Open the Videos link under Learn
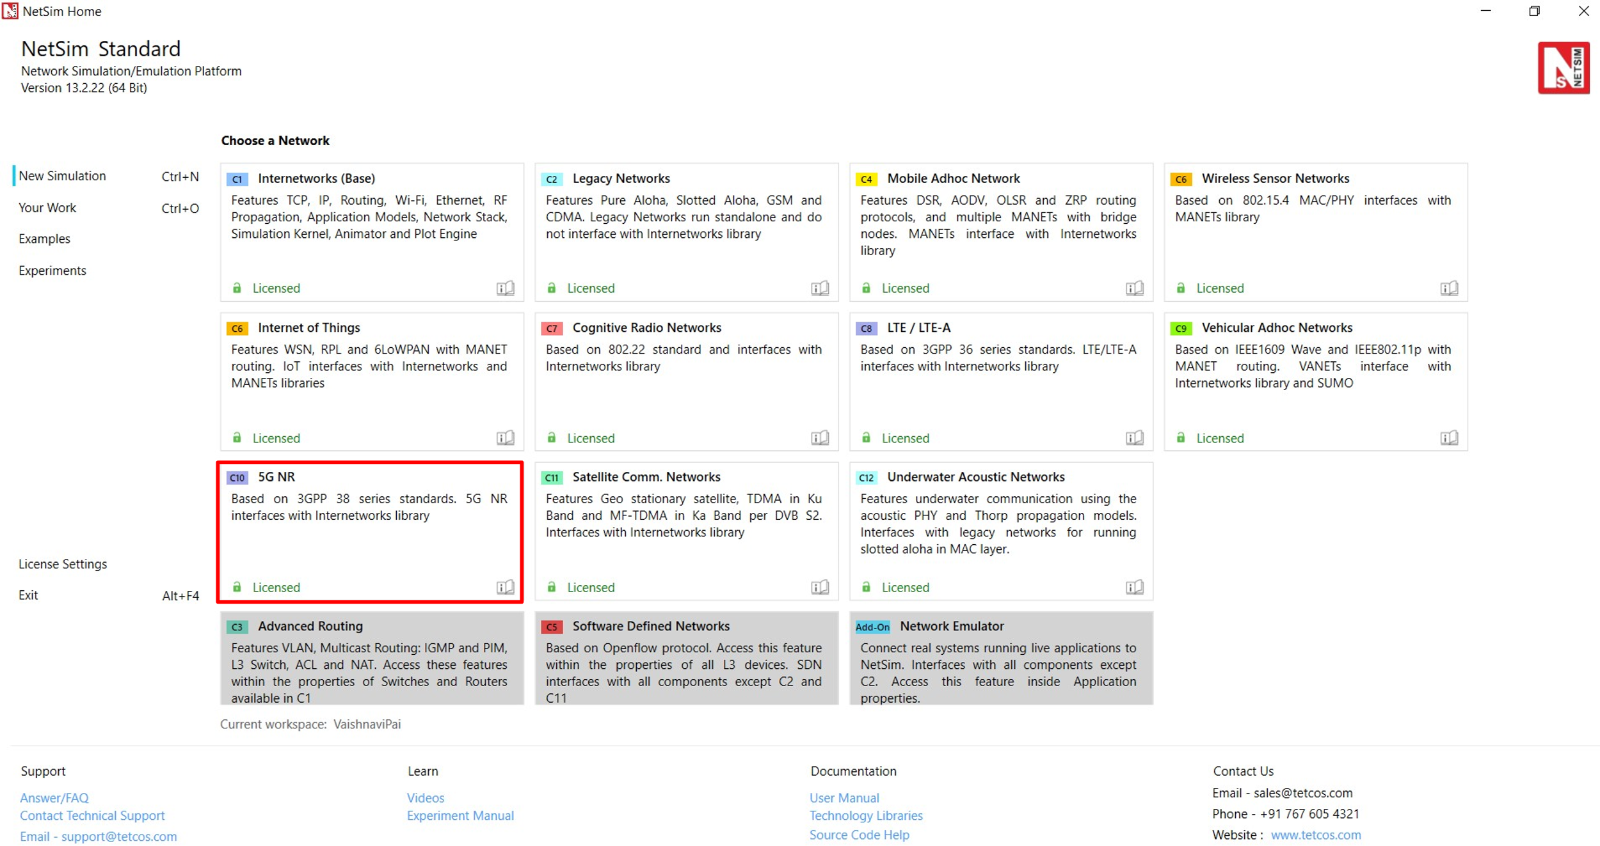Image resolution: width=1600 pixels, height=846 pixels. coord(426,798)
